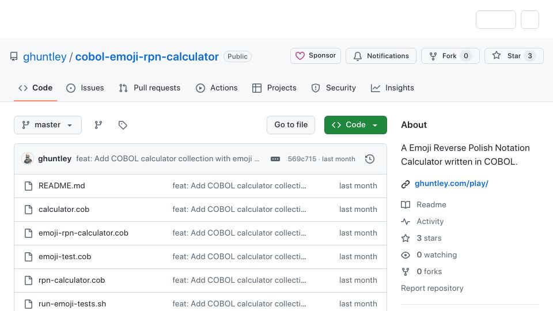The image size is (553, 311).
Task: Open the rpn-calculator.cob file
Action: tap(71, 280)
